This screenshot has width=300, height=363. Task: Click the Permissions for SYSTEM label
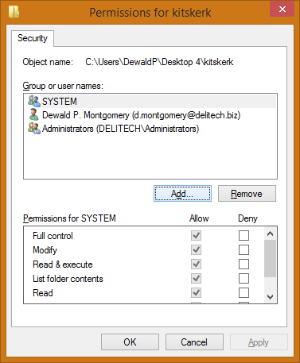[x=69, y=218]
